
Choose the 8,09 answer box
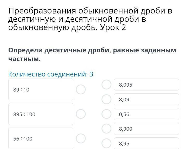[146, 100]
